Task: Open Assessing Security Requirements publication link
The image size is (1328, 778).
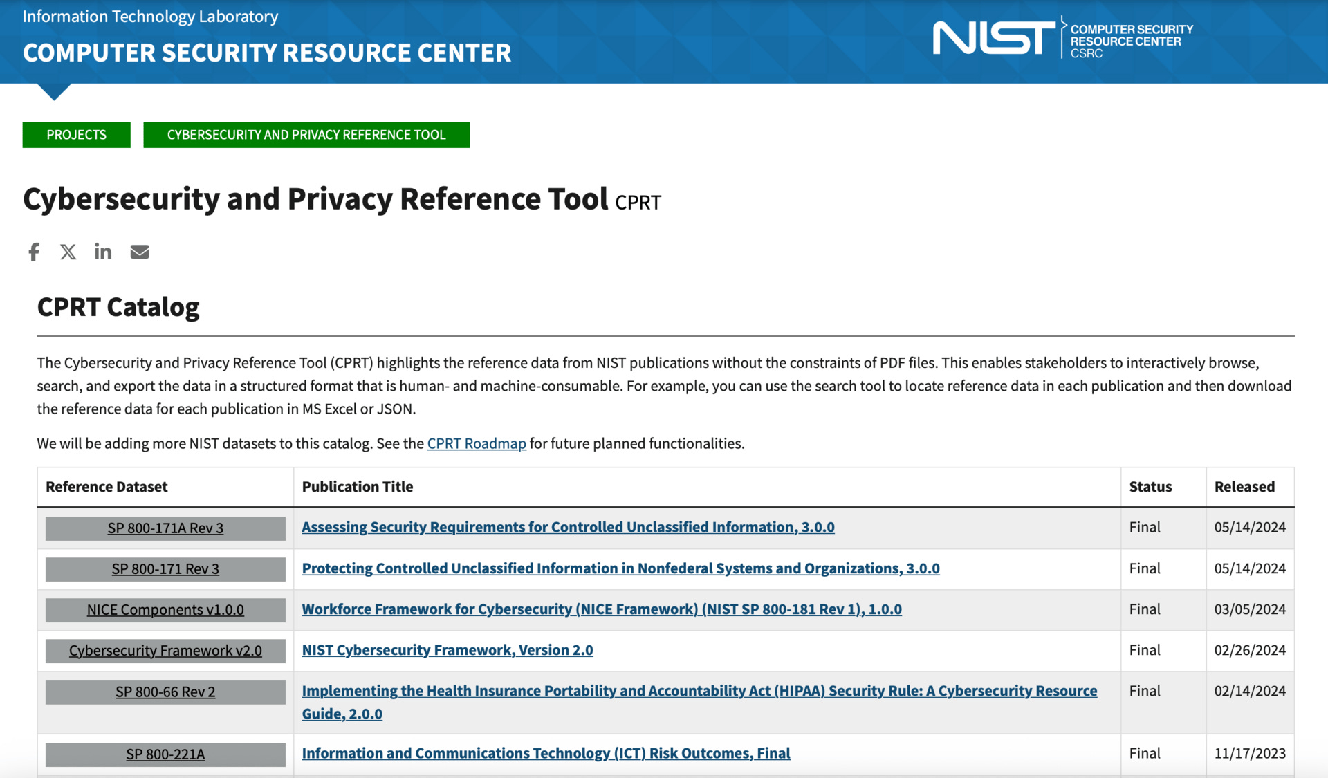Action: point(568,527)
